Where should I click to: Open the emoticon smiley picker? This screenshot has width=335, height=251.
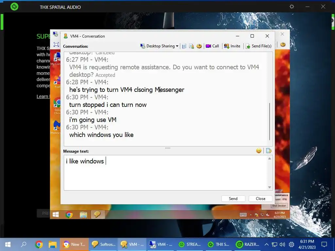(259, 151)
